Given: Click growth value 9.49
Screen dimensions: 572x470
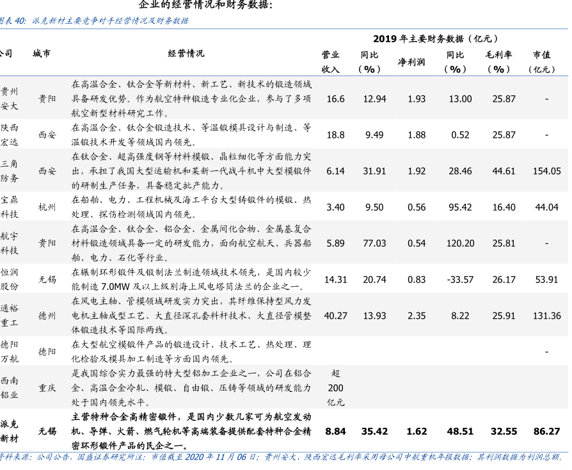Looking at the screenshot, I should pos(375,135).
